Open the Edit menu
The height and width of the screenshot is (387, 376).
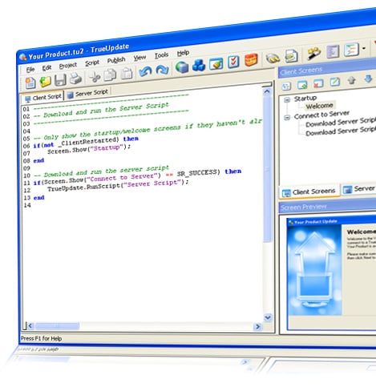(x=46, y=68)
